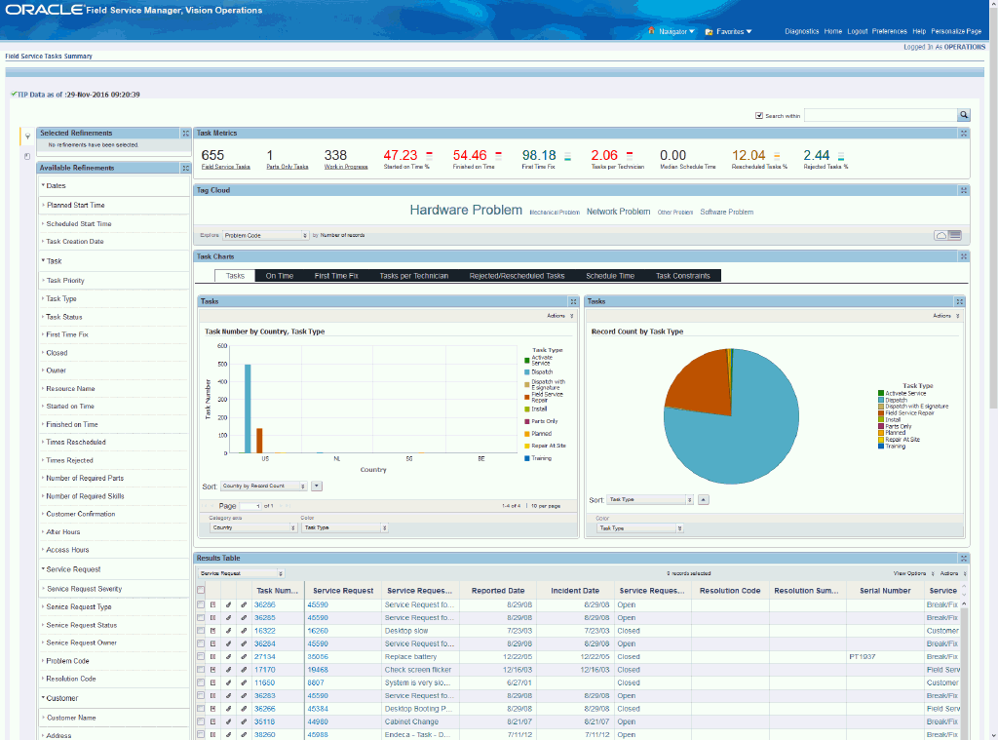Click the Personalize Page link
Viewport: 998px width, 740px height.
(x=955, y=31)
